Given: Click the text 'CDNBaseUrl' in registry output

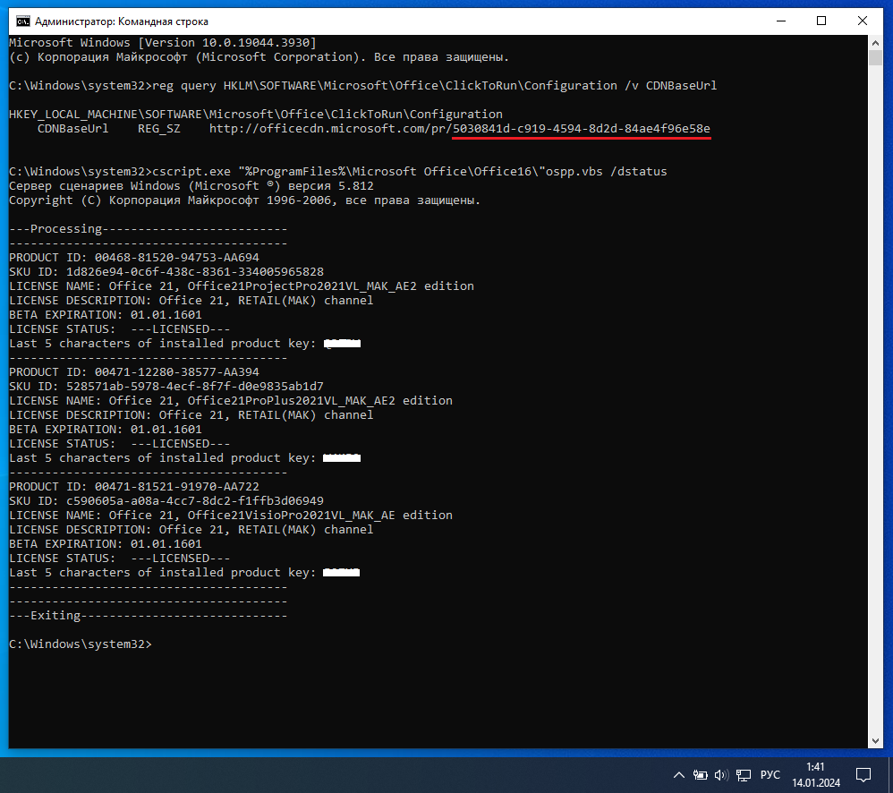Looking at the screenshot, I should click(72, 129).
